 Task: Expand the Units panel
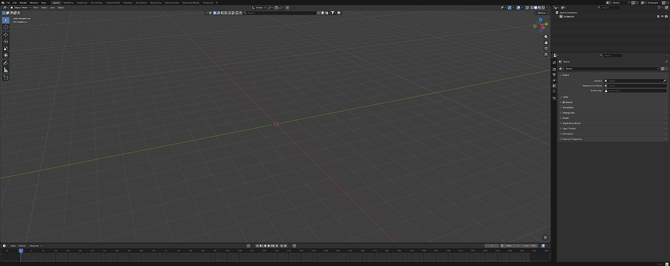[613, 97]
